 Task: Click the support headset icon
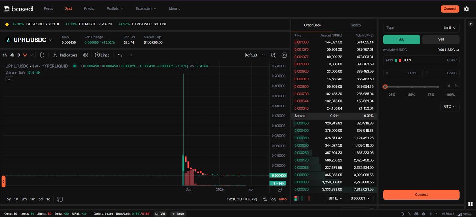[x=402, y=214]
